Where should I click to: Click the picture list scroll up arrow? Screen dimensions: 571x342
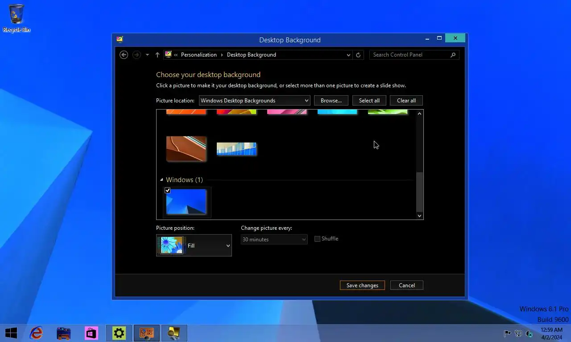[419, 114]
